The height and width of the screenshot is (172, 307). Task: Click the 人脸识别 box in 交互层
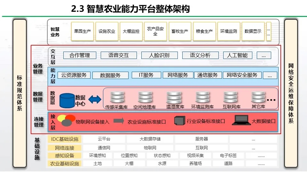pyautogui.click(x=159, y=55)
